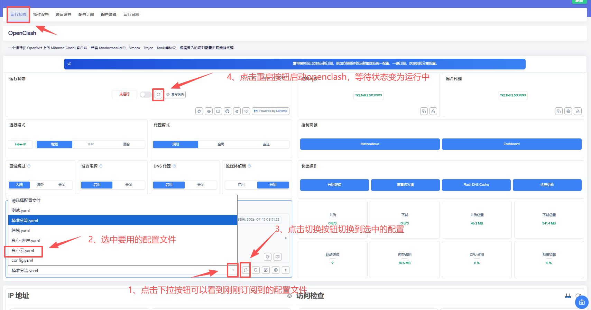
Task: Open the Metacubexd dashboard button
Action: [x=370, y=144]
